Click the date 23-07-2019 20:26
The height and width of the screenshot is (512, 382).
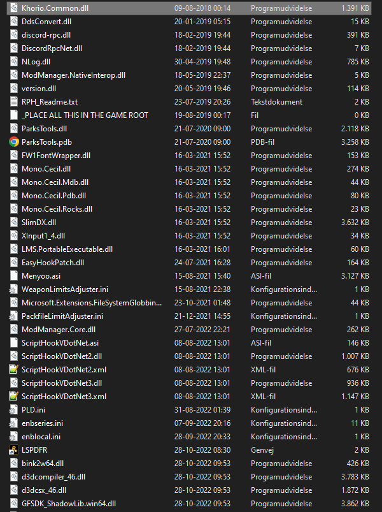click(202, 102)
